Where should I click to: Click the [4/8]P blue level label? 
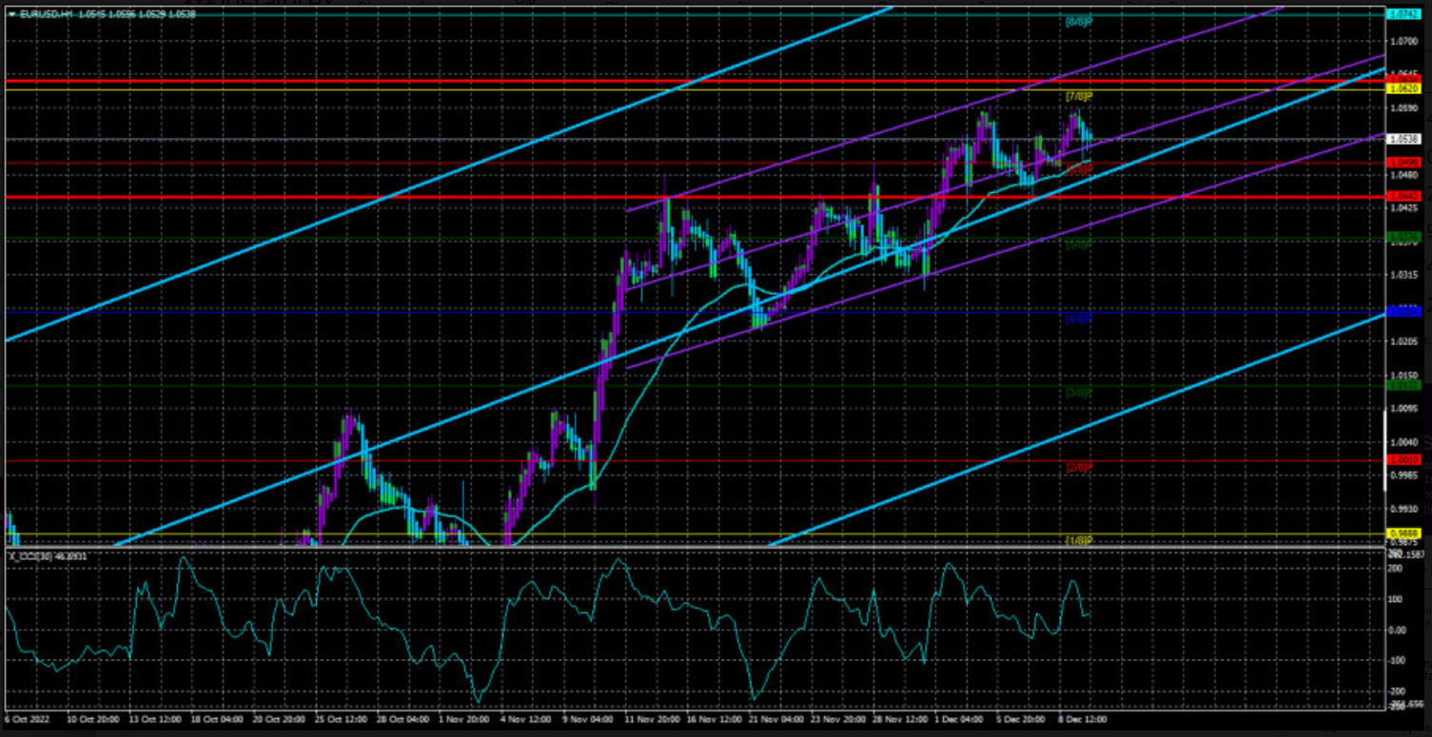pos(1077,319)
